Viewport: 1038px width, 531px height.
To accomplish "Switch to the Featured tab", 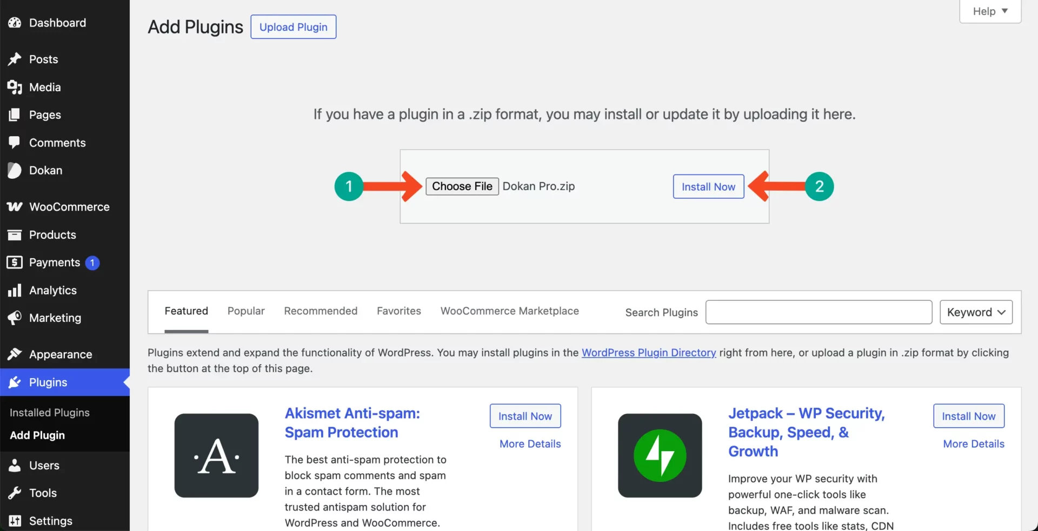I will click(x=186, y=311).
